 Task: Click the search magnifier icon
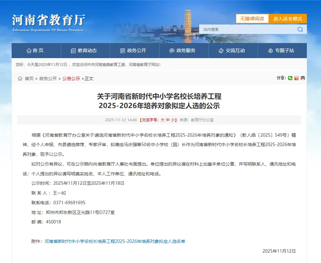coord(300,30)
